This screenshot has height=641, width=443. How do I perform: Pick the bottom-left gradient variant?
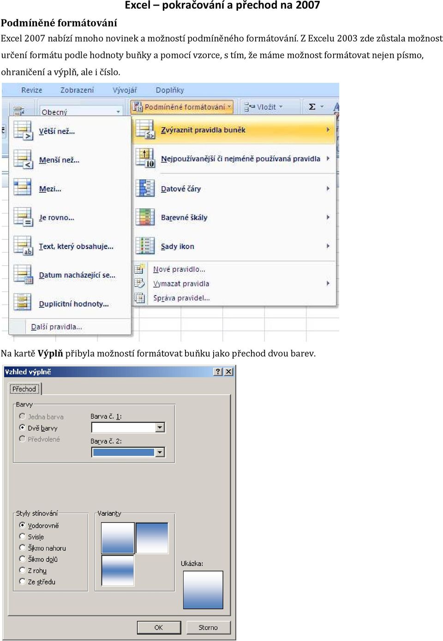(118, 570)
